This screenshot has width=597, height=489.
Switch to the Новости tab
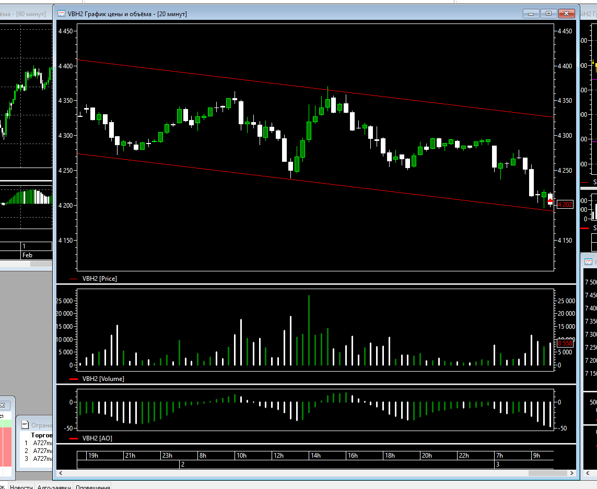pos(21,486)
